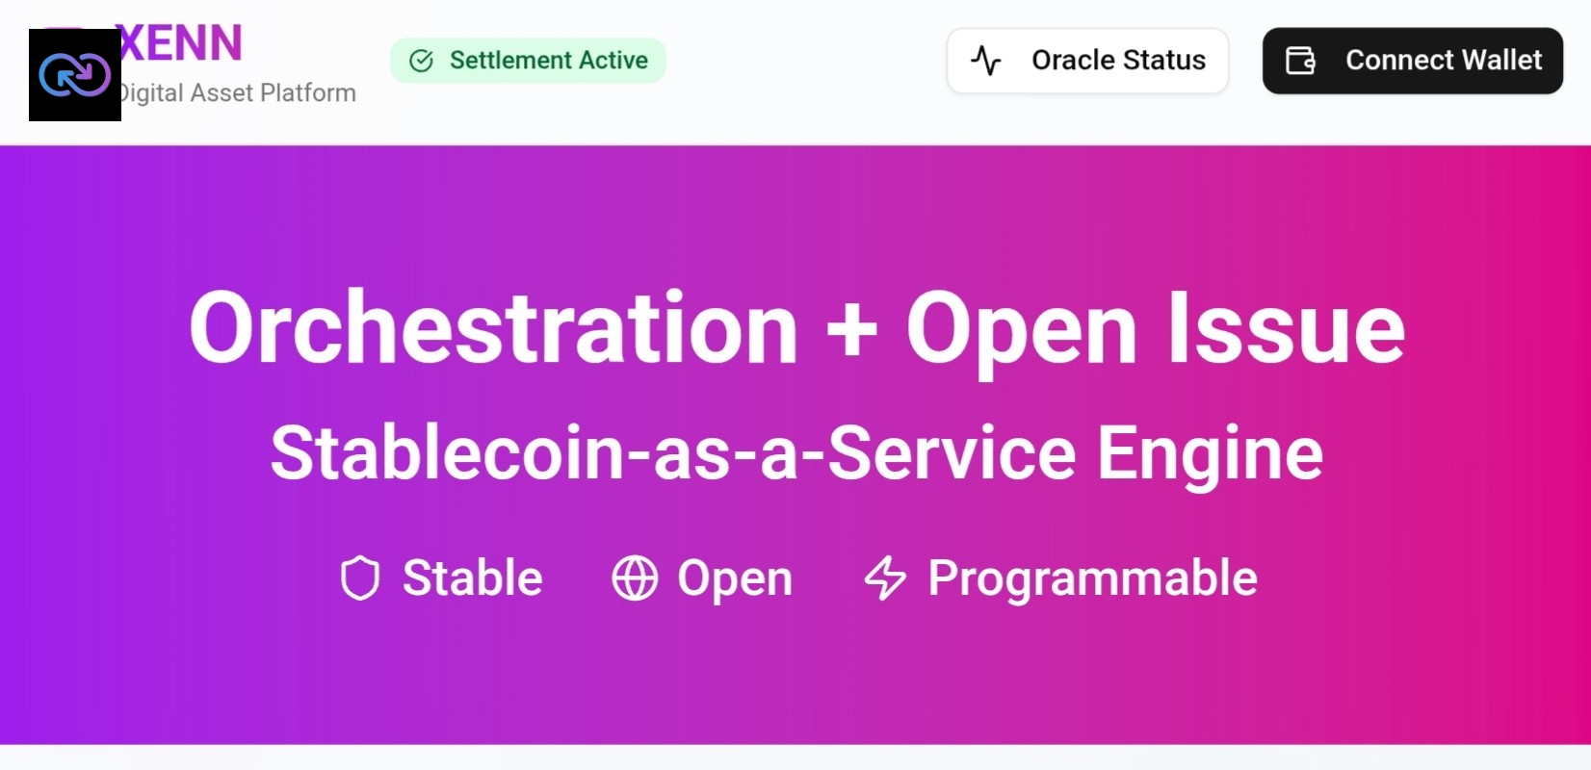Click the plus sign in the headline
The width and height of the screenshot is (1591, 770).
[x=851, y=330]
